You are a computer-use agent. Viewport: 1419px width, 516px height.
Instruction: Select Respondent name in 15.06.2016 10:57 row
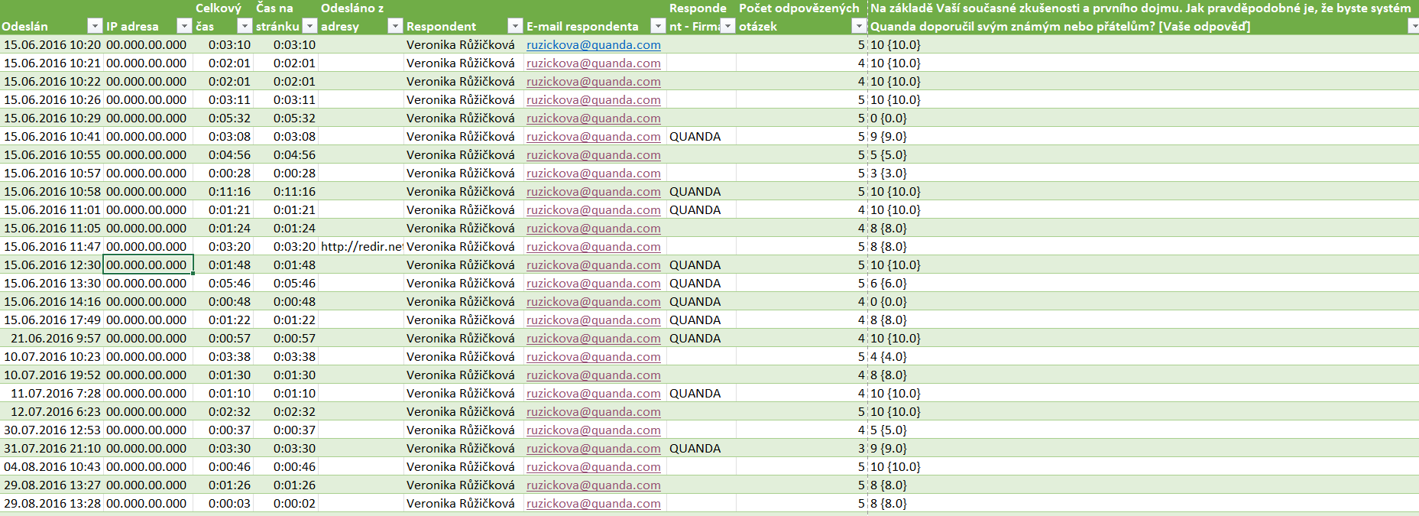[x=463, y=173]
